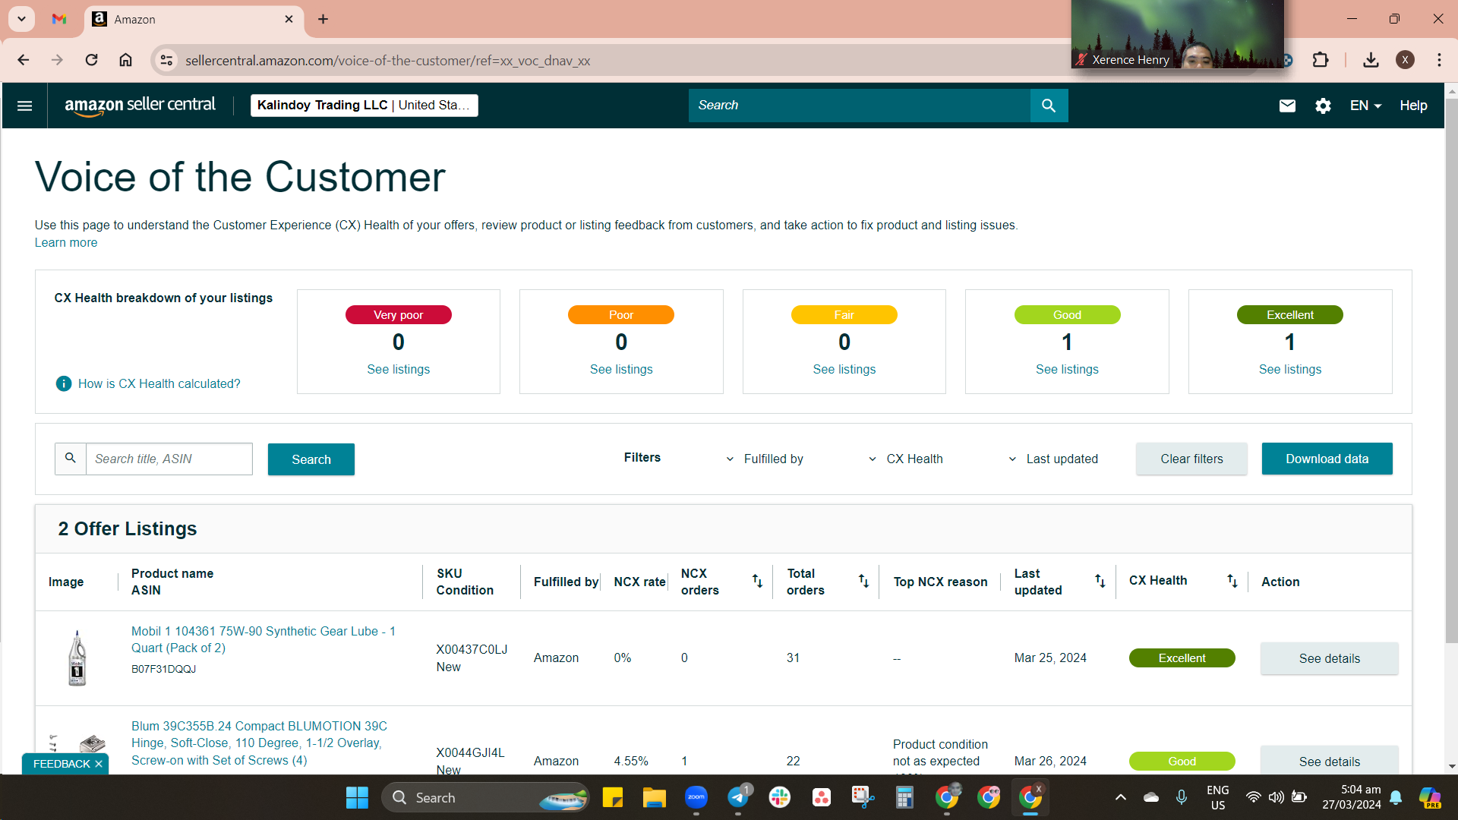1458x820 pixels.
Task: Open the messages envelope icon
Action: [x=1287, y=106]
